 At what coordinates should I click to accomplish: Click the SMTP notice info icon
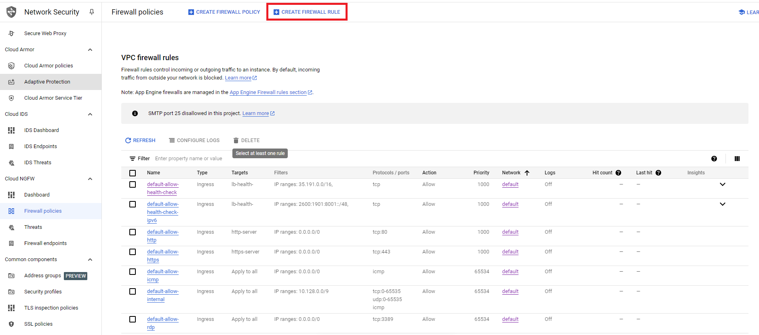tap(135, 113)
